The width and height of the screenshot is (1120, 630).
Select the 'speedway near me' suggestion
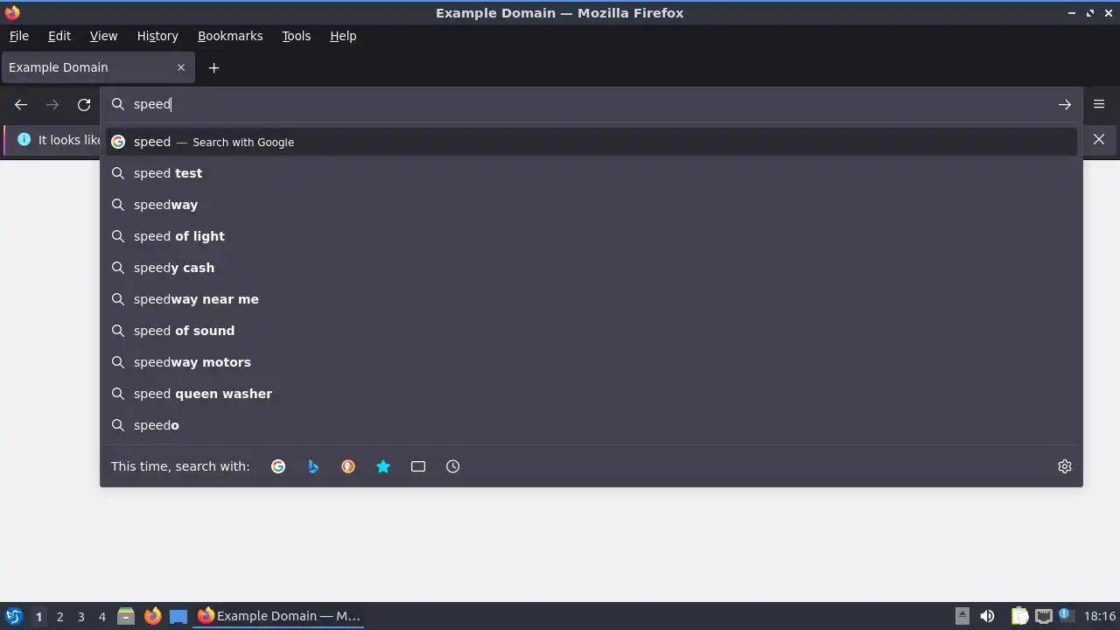tap(591, 299)
